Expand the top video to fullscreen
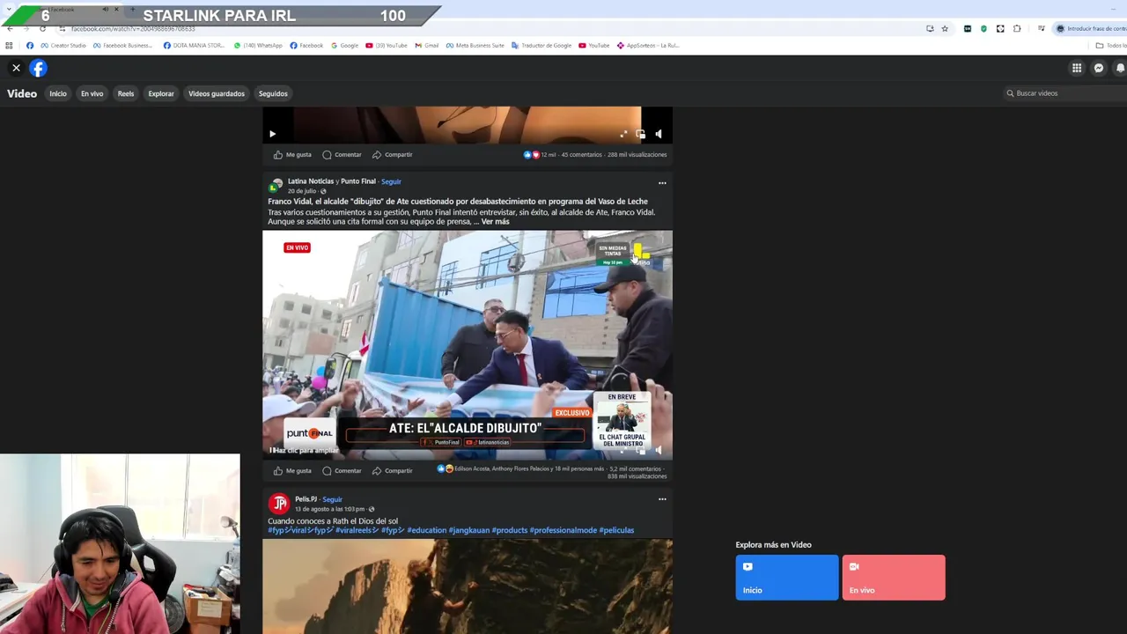 click(623, 134)
